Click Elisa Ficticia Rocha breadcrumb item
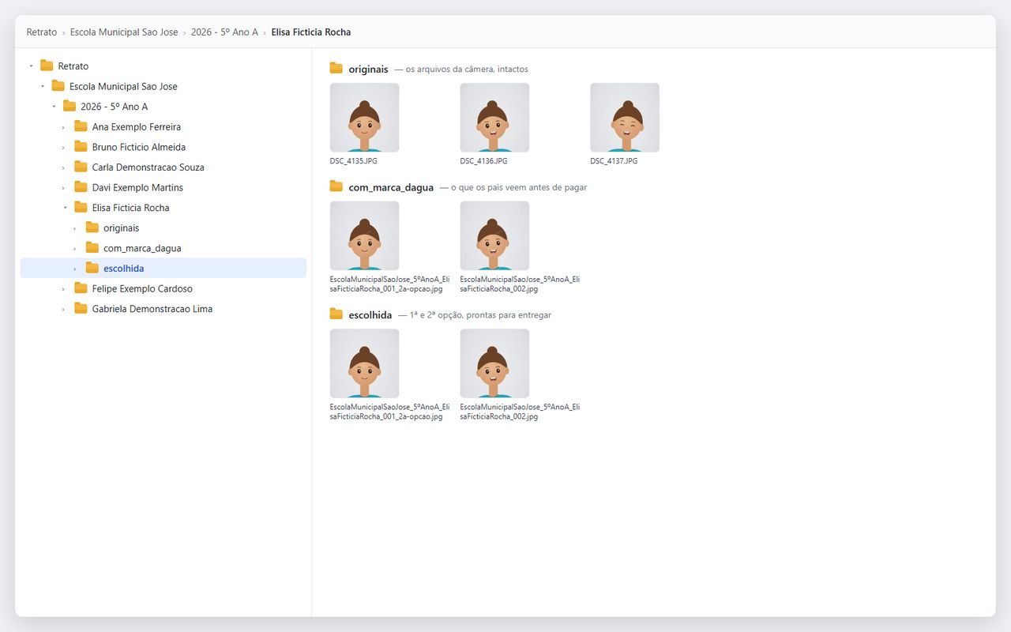The image size is (1011, 632). pos(311,32)
